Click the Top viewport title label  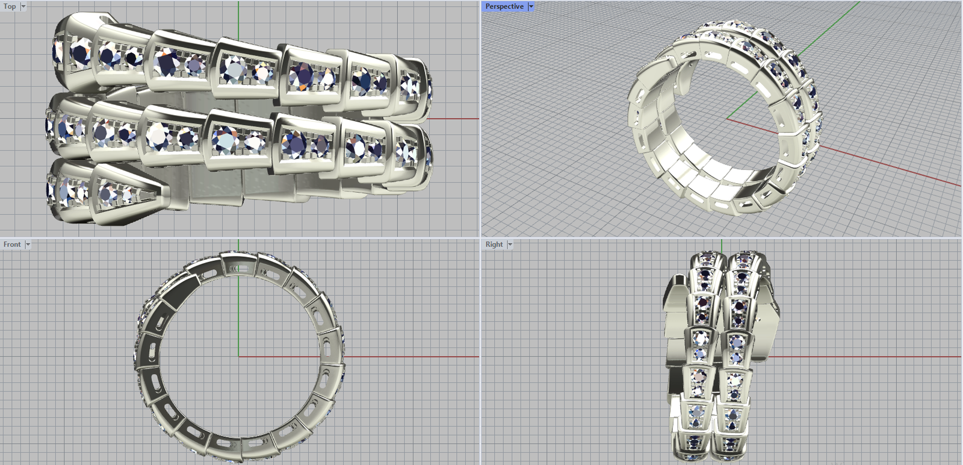(10, 7)
